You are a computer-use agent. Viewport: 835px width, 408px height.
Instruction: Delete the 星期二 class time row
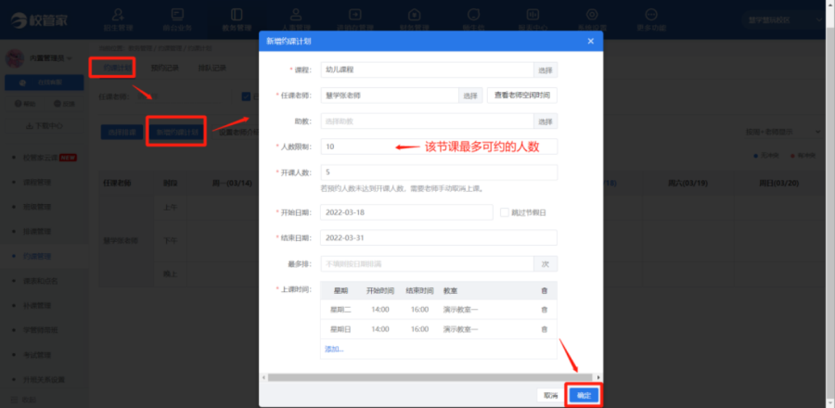pos(545,310)
